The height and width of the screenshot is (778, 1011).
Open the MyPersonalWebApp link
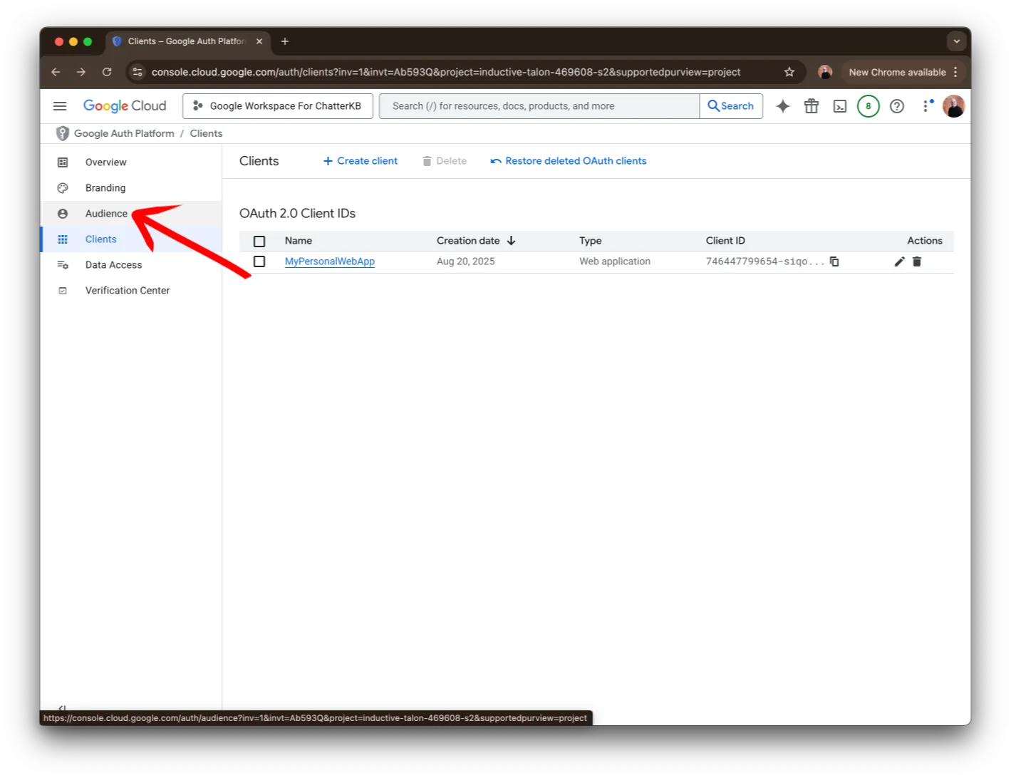(x=330, y=261)
